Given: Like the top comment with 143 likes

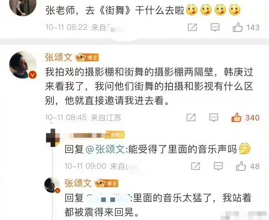Looking at the screenshot, I should pos(237,27).
